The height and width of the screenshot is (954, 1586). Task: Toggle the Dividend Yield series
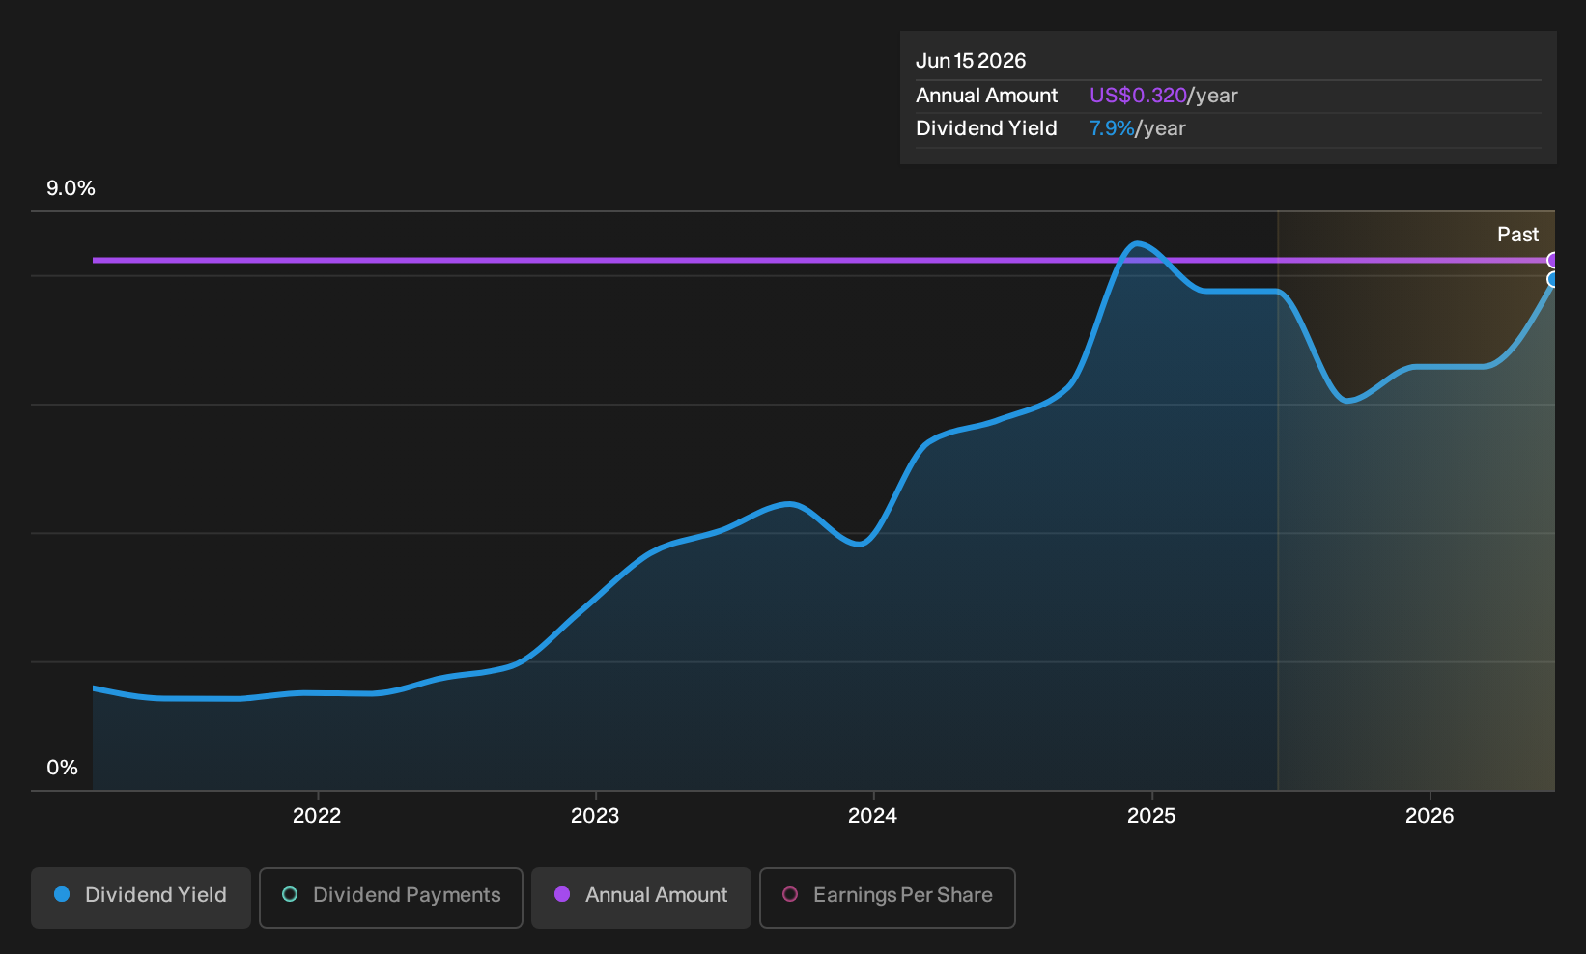[x=141, y=897]
